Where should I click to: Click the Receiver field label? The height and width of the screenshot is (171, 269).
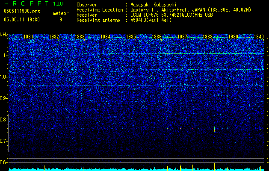click(87, 15)
